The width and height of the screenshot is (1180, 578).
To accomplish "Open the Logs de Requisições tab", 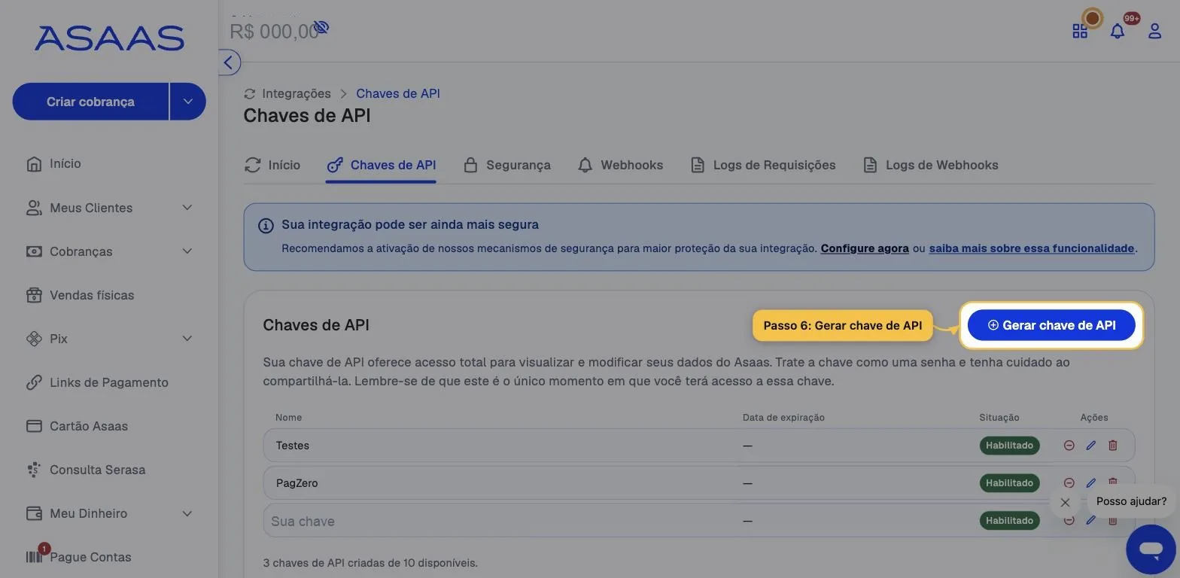I will click(x=763, y=165).
